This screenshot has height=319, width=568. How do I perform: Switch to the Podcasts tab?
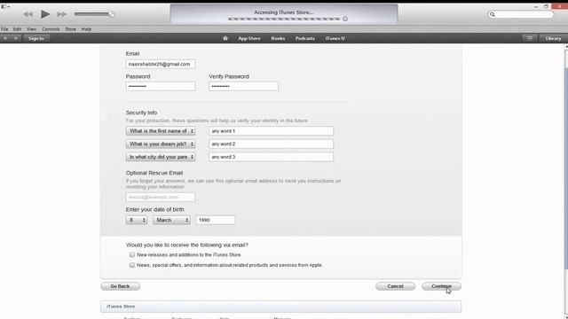coord(305,38)
